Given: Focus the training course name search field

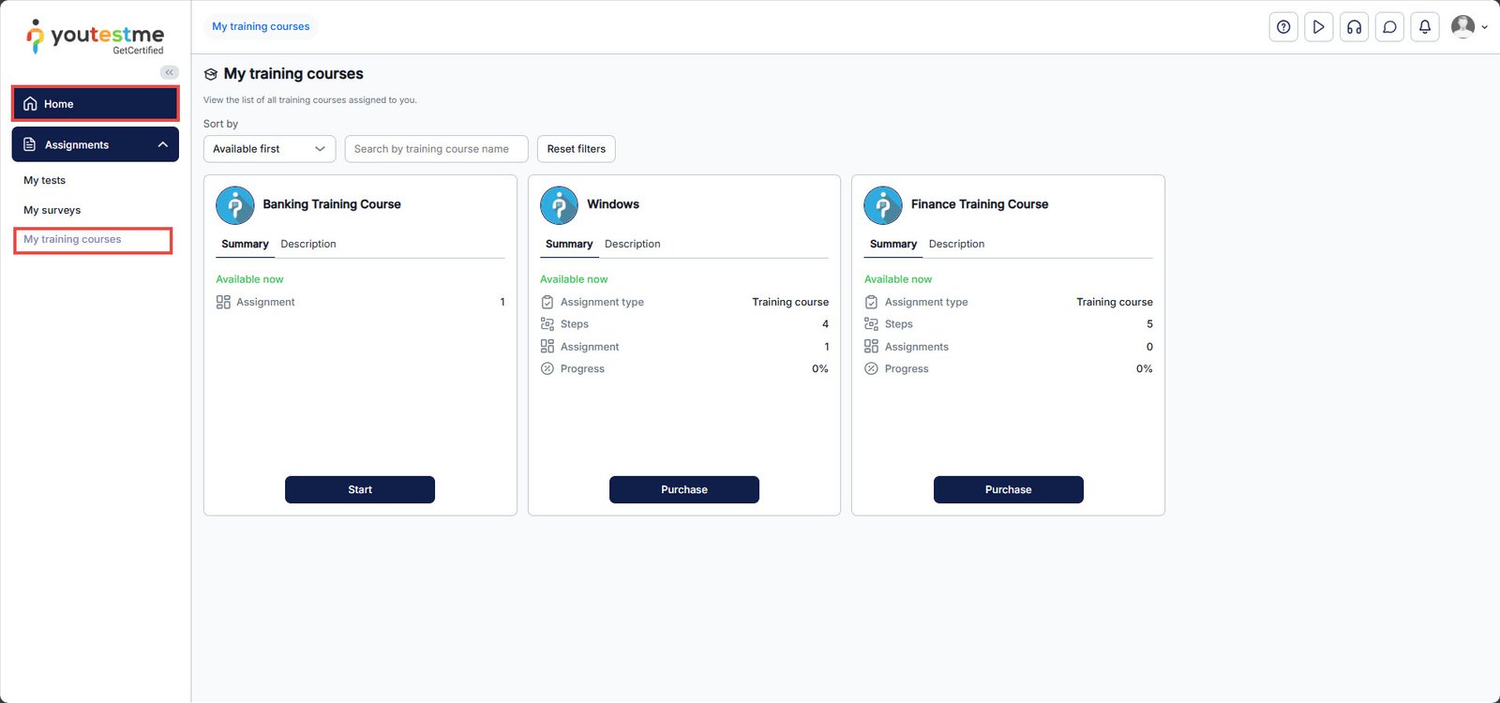Looking at the screenshot, I should [436, 149].
